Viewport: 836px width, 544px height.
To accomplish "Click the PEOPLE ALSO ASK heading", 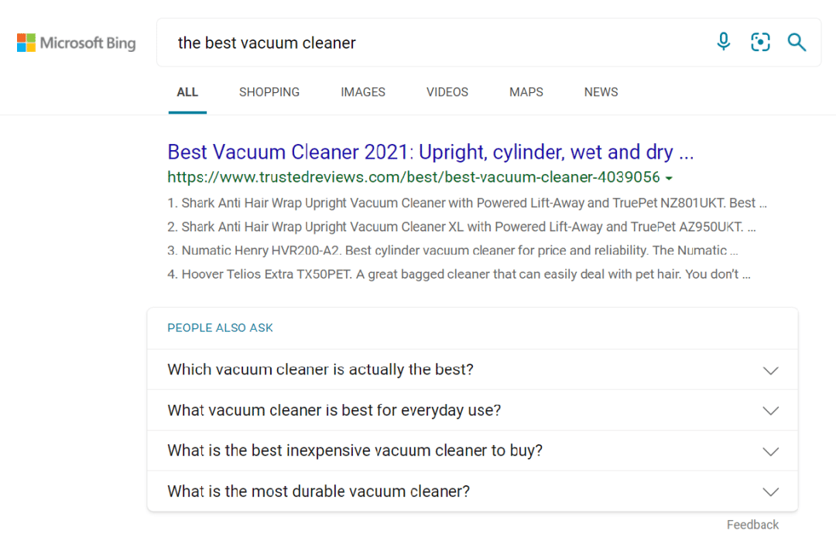I will click(221, 328).
